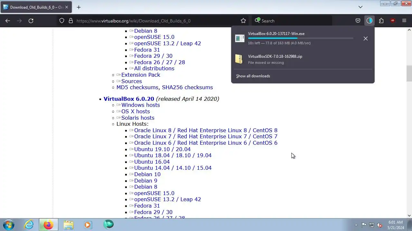Open the list all tabs dropdown arrow
Screen dimensions: 412x231
[360, 7]
